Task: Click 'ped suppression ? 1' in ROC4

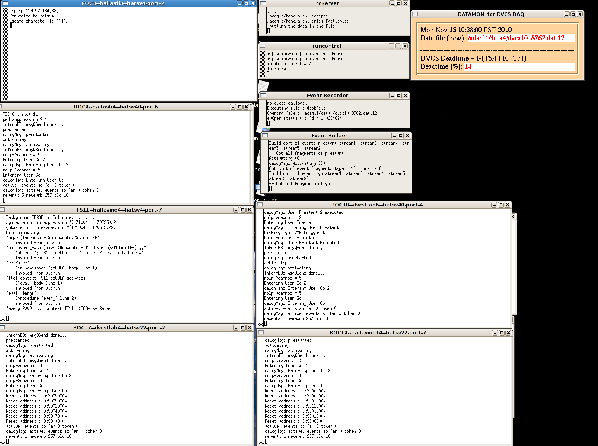Action: [x=25, y=119]
